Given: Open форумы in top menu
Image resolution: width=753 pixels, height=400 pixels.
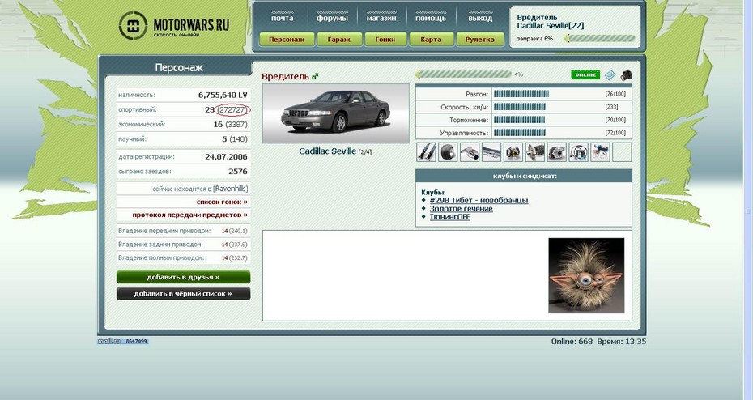Looking at the screenshot, I should 332,19.
